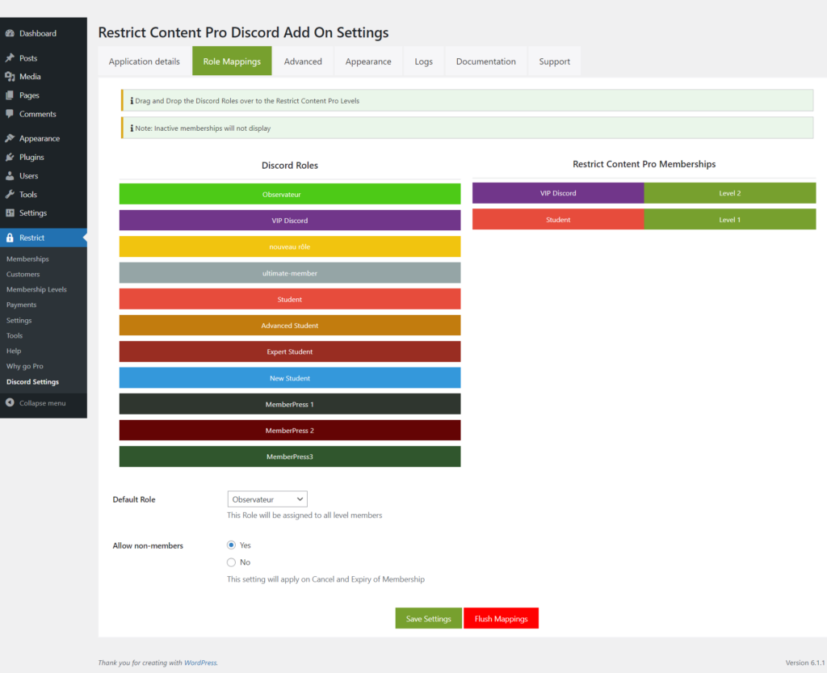The image size is (827, 673).
Task: Click the Comments bubble icon
Action: [x=10, y=114]
